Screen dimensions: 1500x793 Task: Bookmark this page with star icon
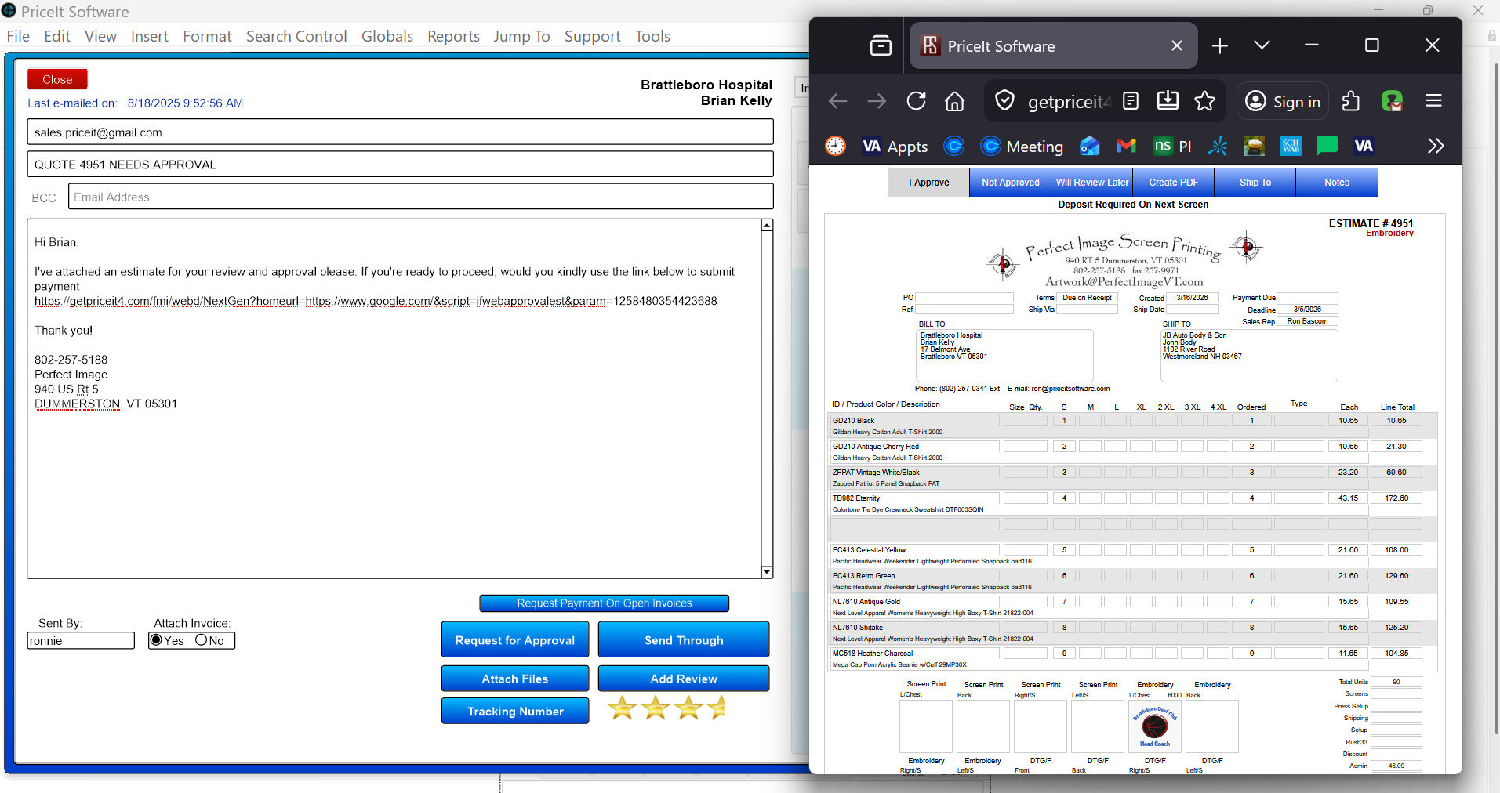pos(1204,101)
